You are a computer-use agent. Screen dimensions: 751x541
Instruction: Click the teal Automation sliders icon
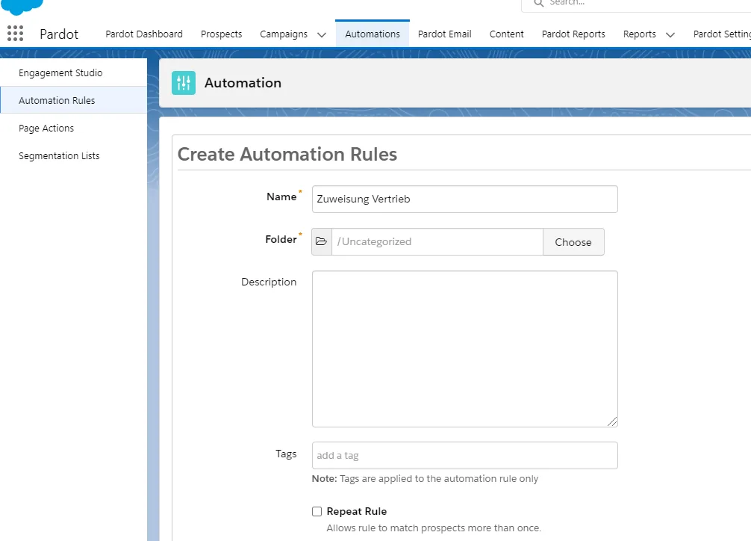pos(184,83)
